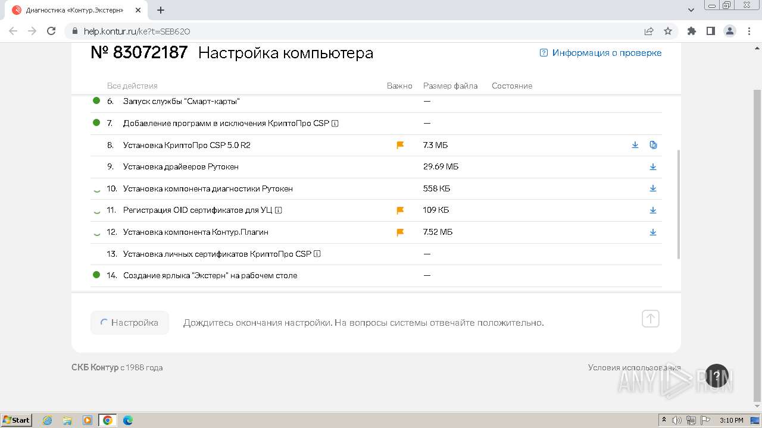
Task: Click the orange flag on КриптоПро CSP row
Action: click(400, 145)
